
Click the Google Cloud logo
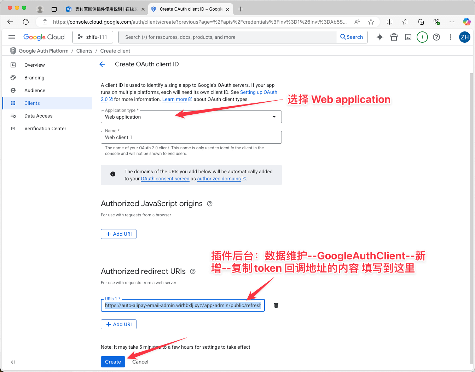coord(44,37)
